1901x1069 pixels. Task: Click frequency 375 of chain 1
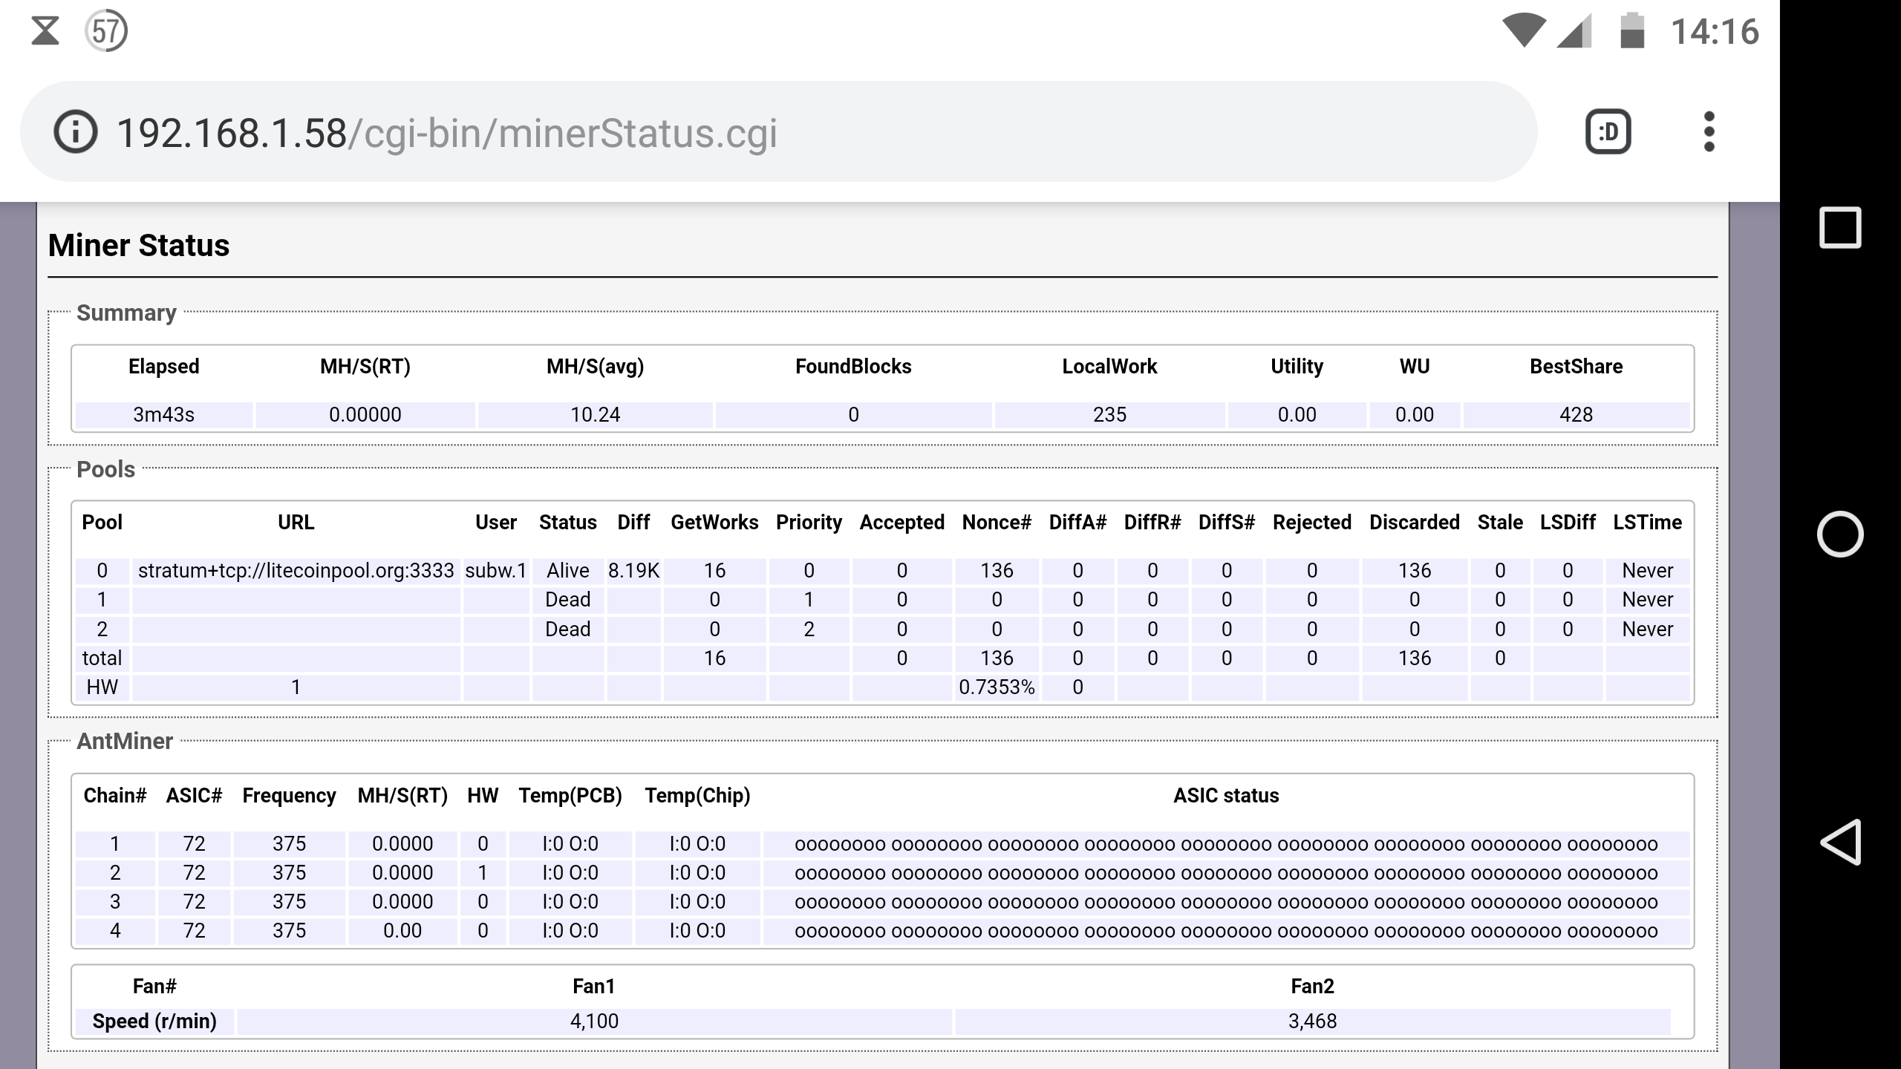[x=289, y=843]
